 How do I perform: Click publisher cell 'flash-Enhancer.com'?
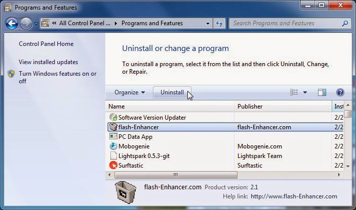pyautogui.click(x=264, y=127)
